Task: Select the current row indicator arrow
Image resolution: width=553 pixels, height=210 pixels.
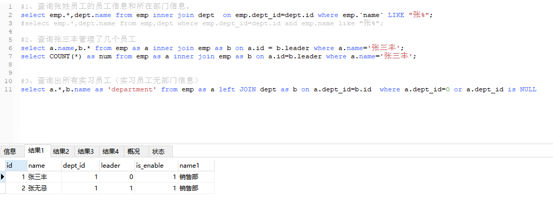Action: tap(3, 177)
